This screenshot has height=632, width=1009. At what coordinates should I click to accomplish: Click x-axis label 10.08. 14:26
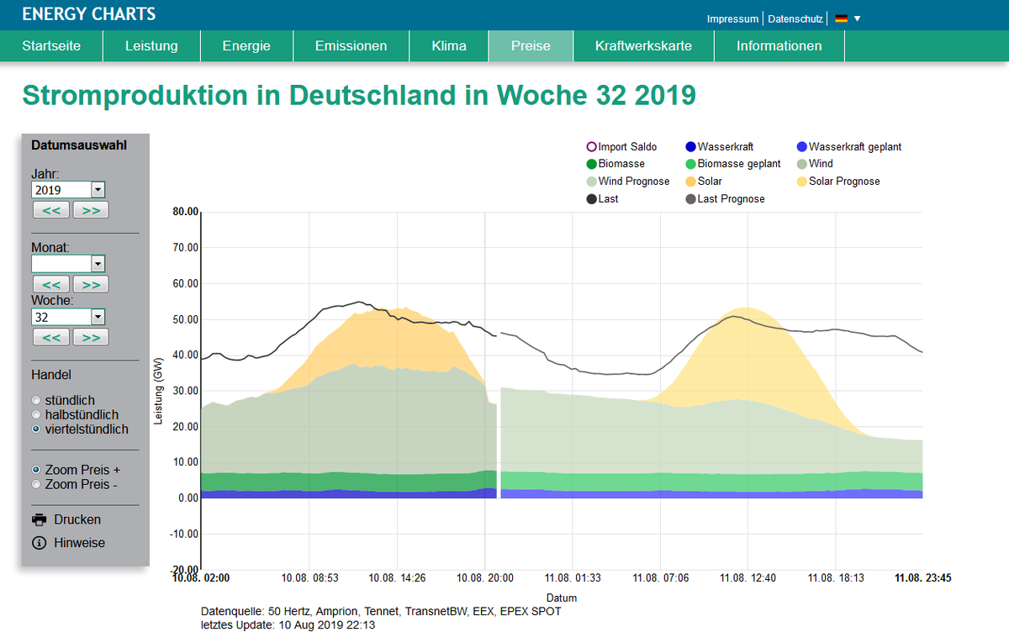pos(399,578)
